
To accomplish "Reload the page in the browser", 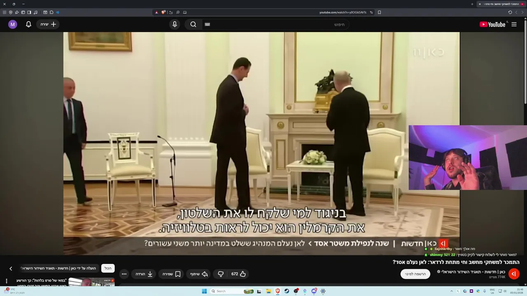I will pos(510,12).
